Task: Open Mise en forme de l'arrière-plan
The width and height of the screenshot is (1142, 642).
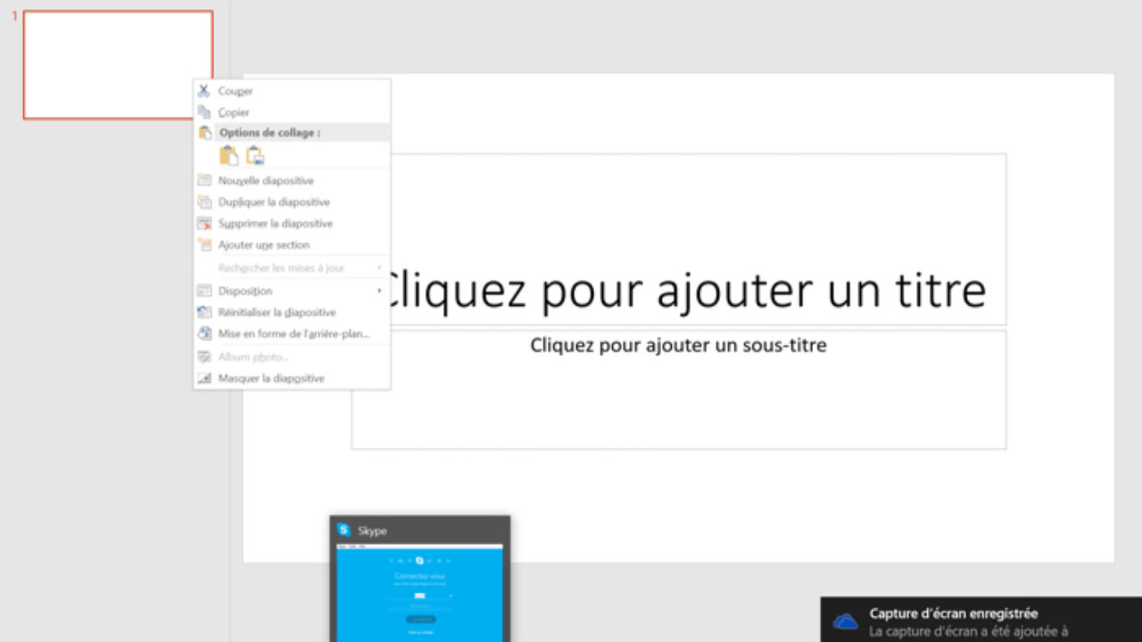Action: coord(294,333)
